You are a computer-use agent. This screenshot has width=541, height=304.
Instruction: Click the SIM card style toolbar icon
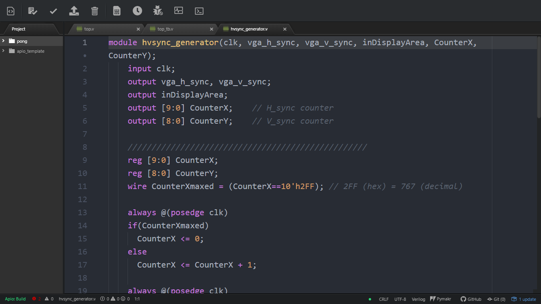click(x=117, y=11)
